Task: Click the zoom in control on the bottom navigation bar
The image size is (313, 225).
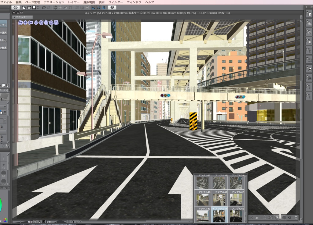Action: coord(39,221)
